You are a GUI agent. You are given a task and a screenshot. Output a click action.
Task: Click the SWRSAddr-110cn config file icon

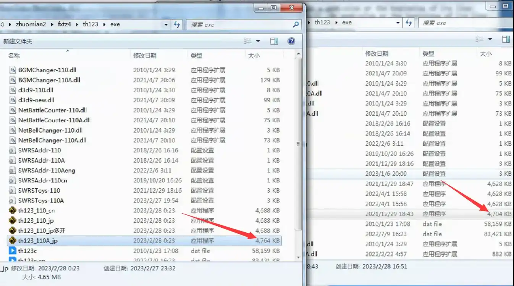coord(13,180)
